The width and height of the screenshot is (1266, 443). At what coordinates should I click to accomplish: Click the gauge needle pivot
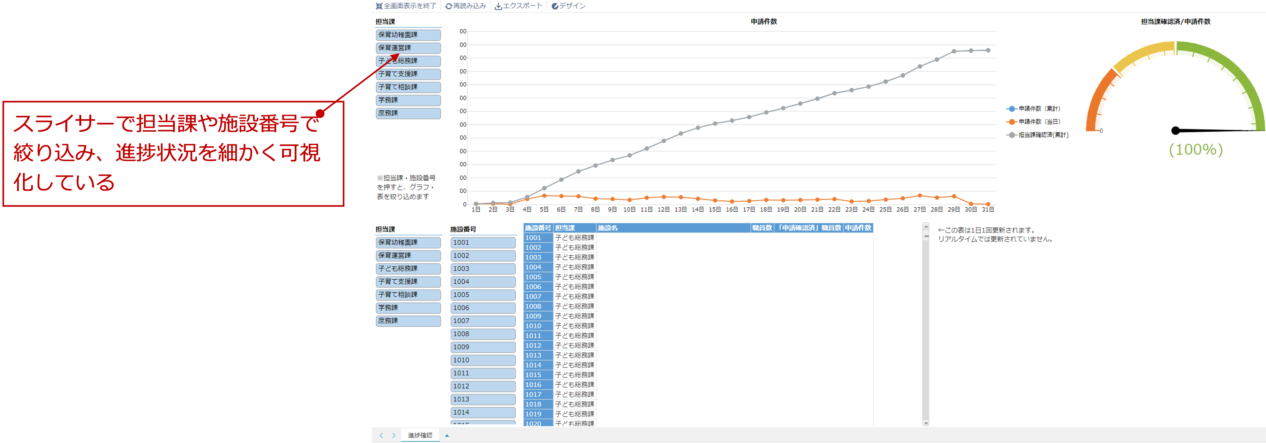coord(1175,130)
